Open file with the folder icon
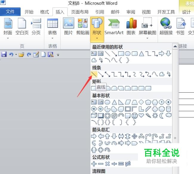194x174 pixels. tap(21, 54)
